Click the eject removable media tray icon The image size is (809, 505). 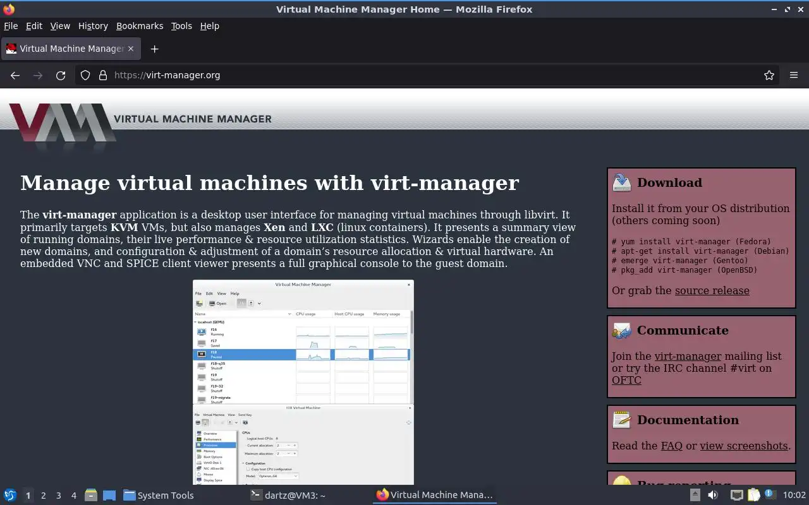(695, 495)
